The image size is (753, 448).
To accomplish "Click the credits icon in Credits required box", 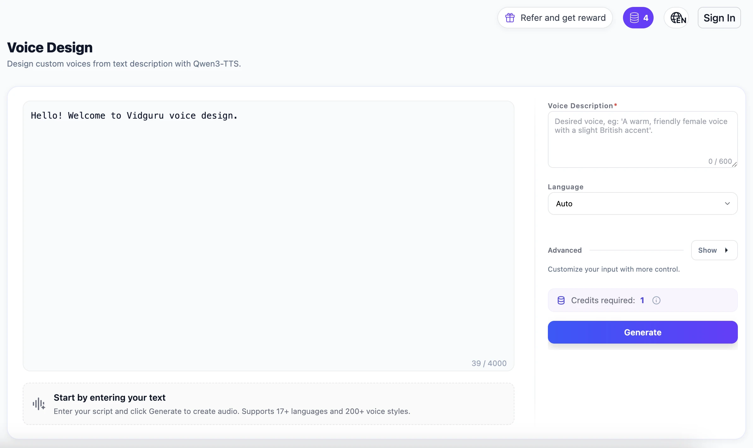I will click(561, 300).
